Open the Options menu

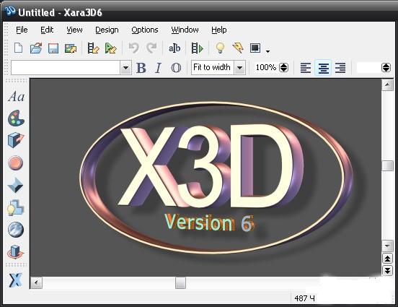click(145, 30)
